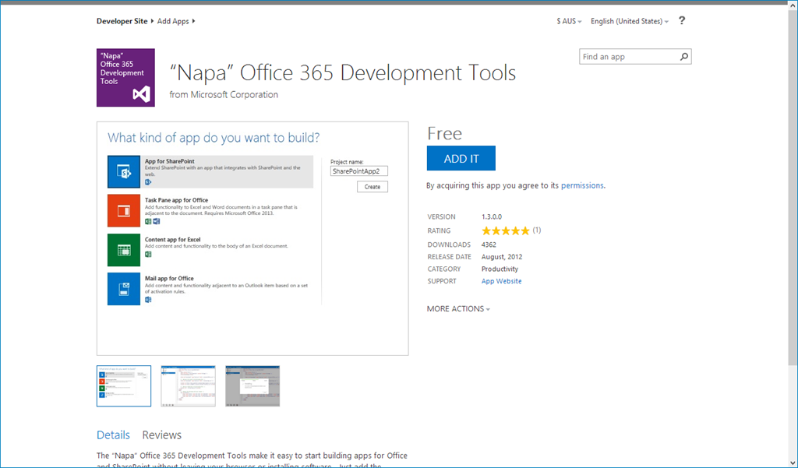
Task: Click the search magnifier icon
Action: coord(683,57)
